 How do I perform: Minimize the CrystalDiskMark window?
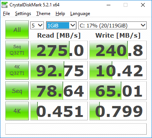click(109, 5)
